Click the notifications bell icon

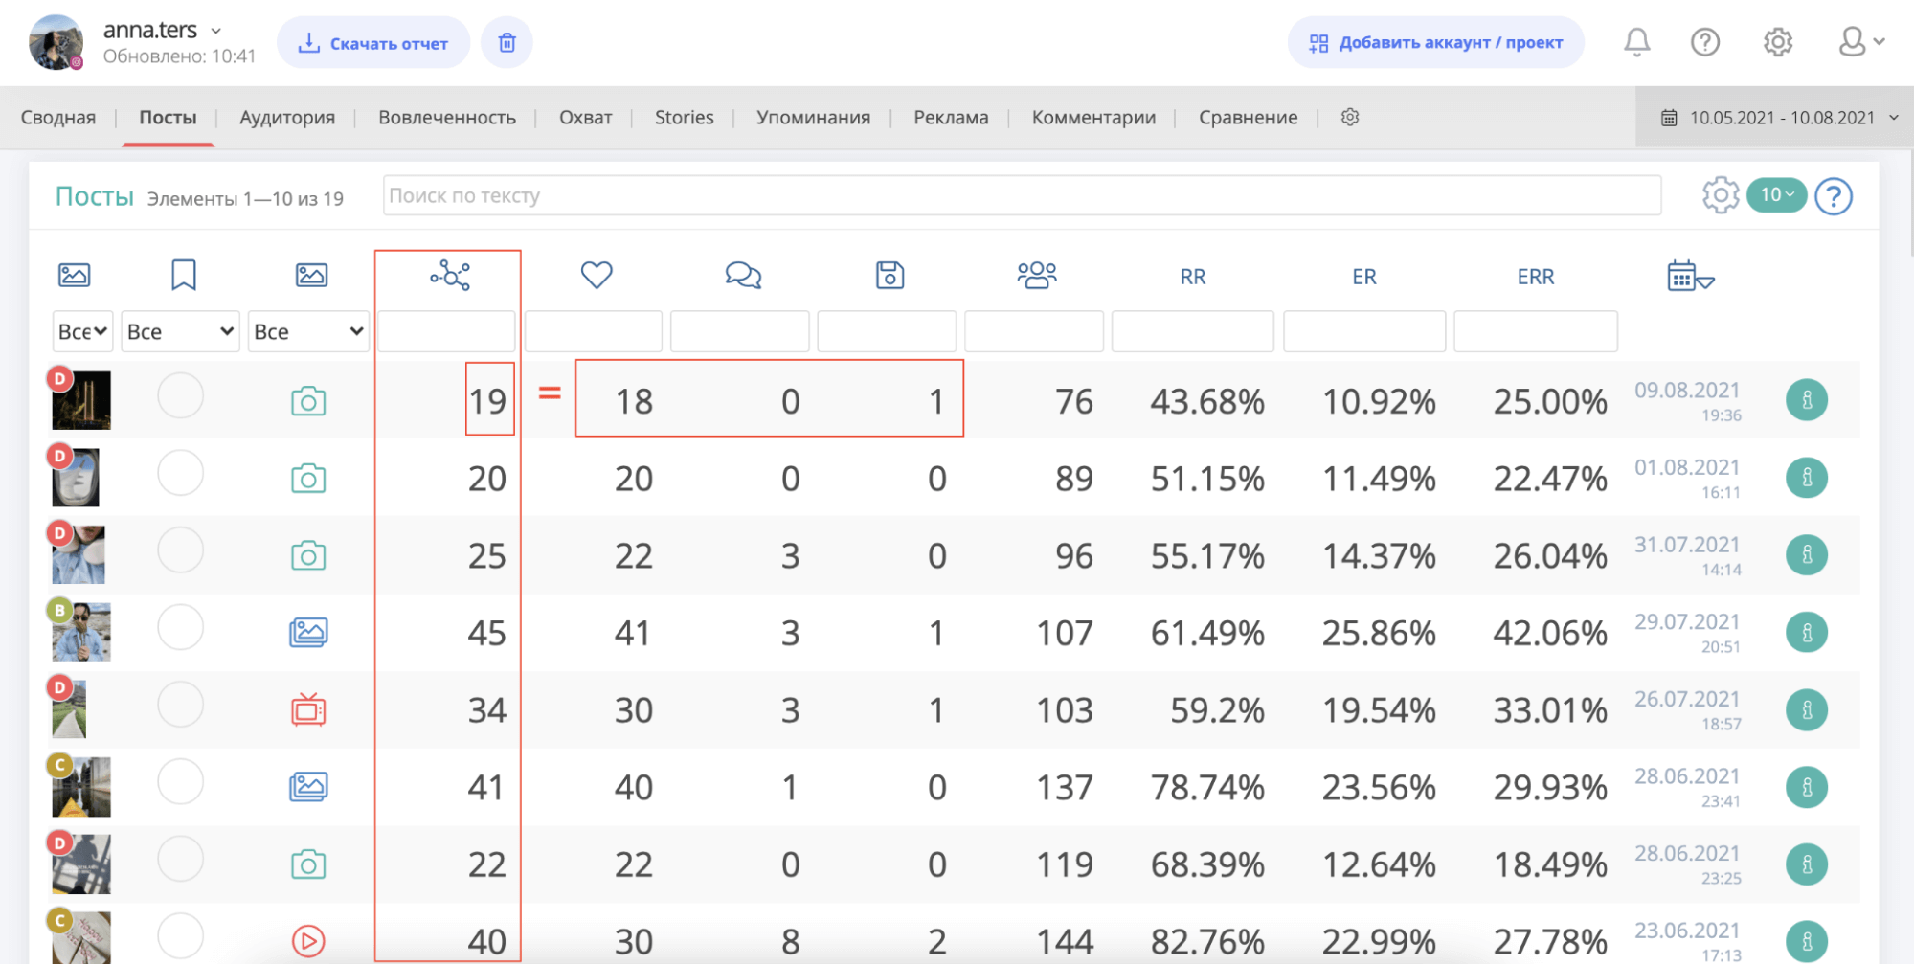[x=1636, y=42]
